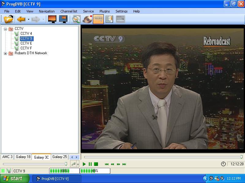245x183 pixels.
Task: Select channel CCTV E
Action: tap(26, 43)
